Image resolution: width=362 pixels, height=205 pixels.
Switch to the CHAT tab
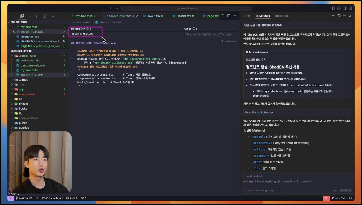[x=247, y=16]
